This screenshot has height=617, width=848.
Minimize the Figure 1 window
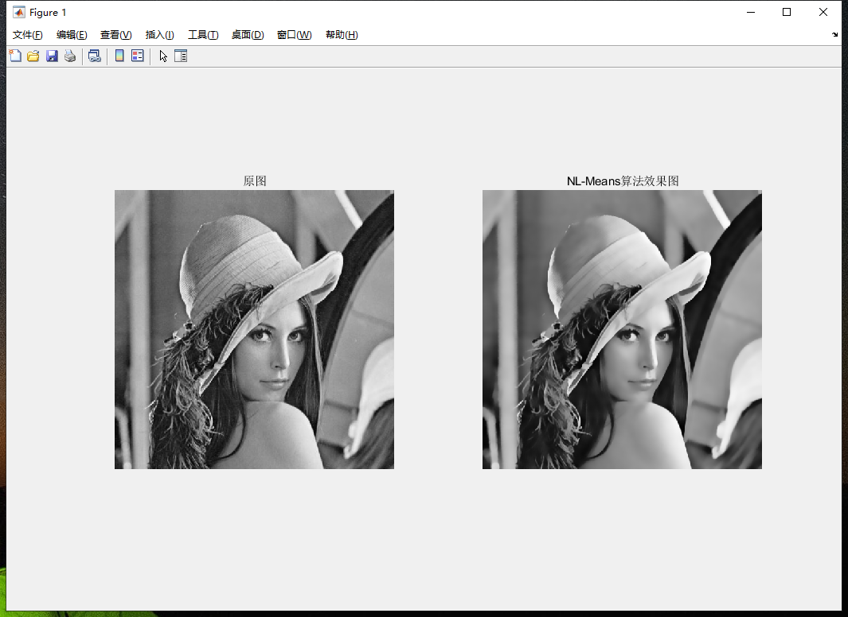click(x=751, y=13)
